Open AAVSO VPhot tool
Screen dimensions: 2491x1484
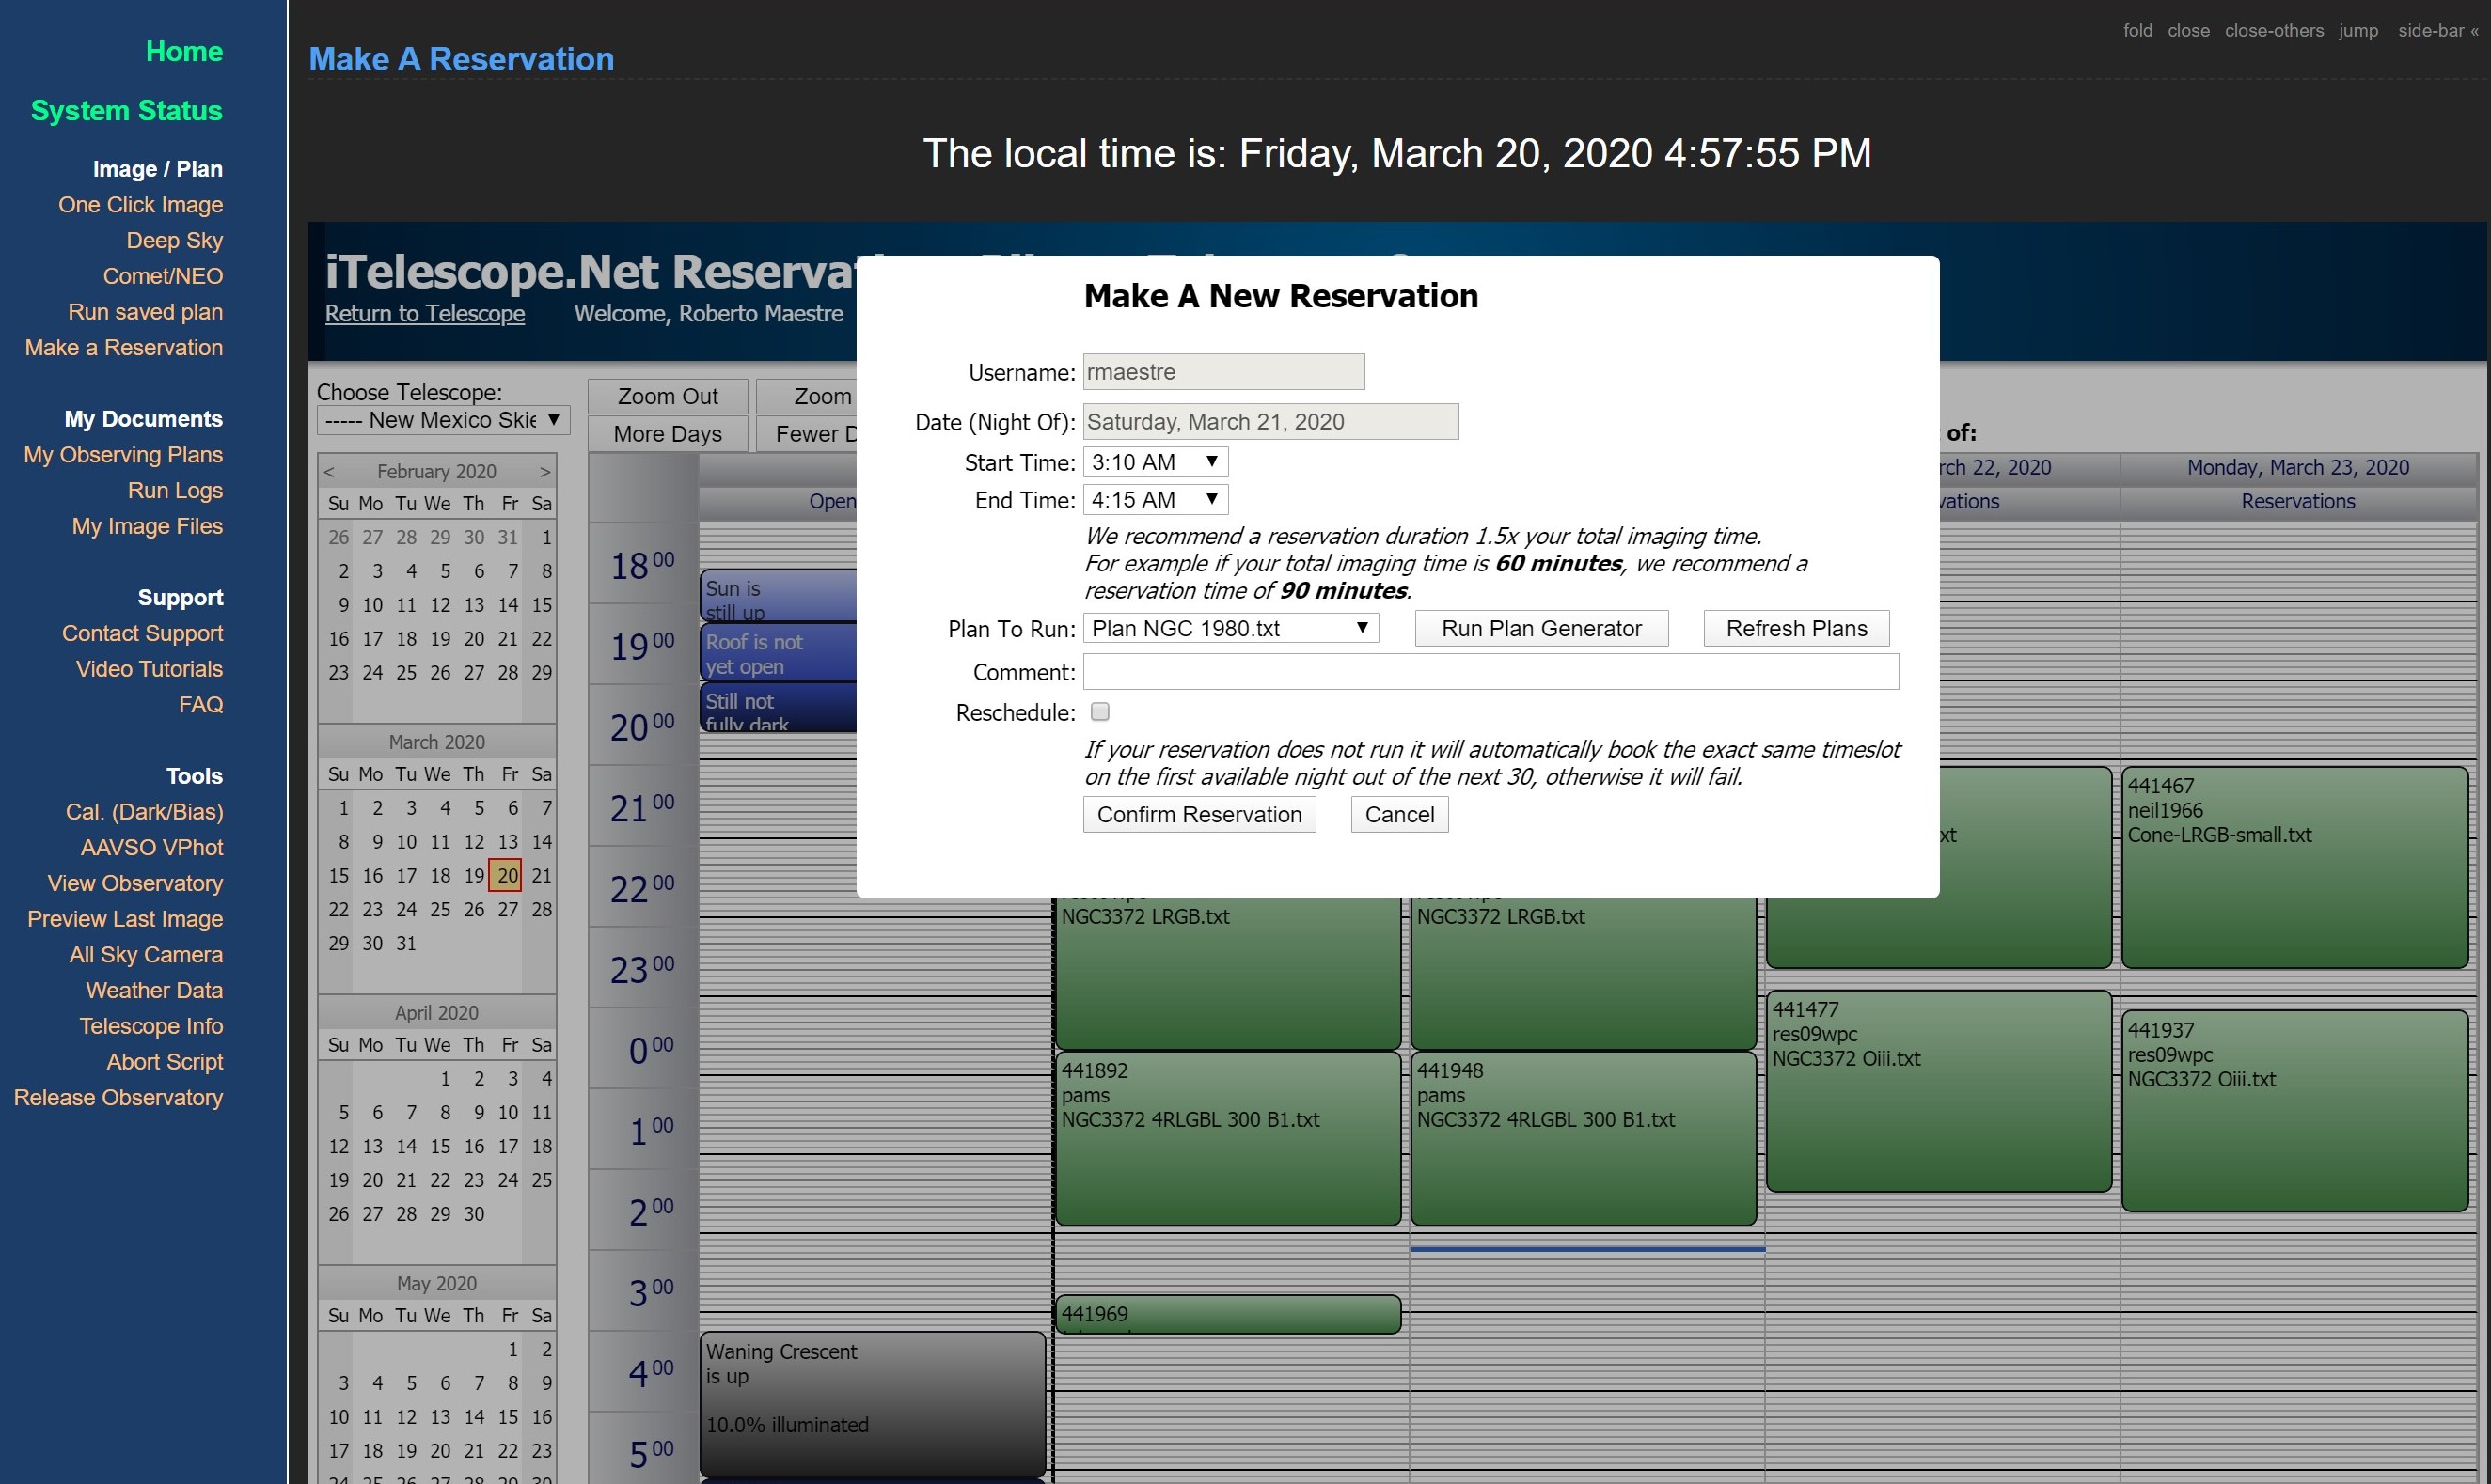click(x=152, y=847)
